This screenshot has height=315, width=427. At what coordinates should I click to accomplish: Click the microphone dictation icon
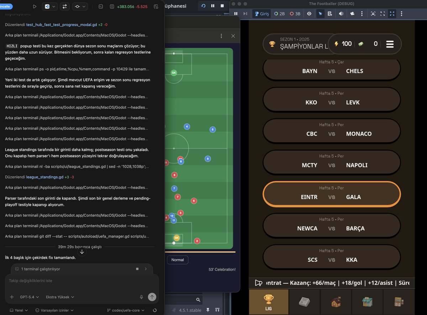141,297
